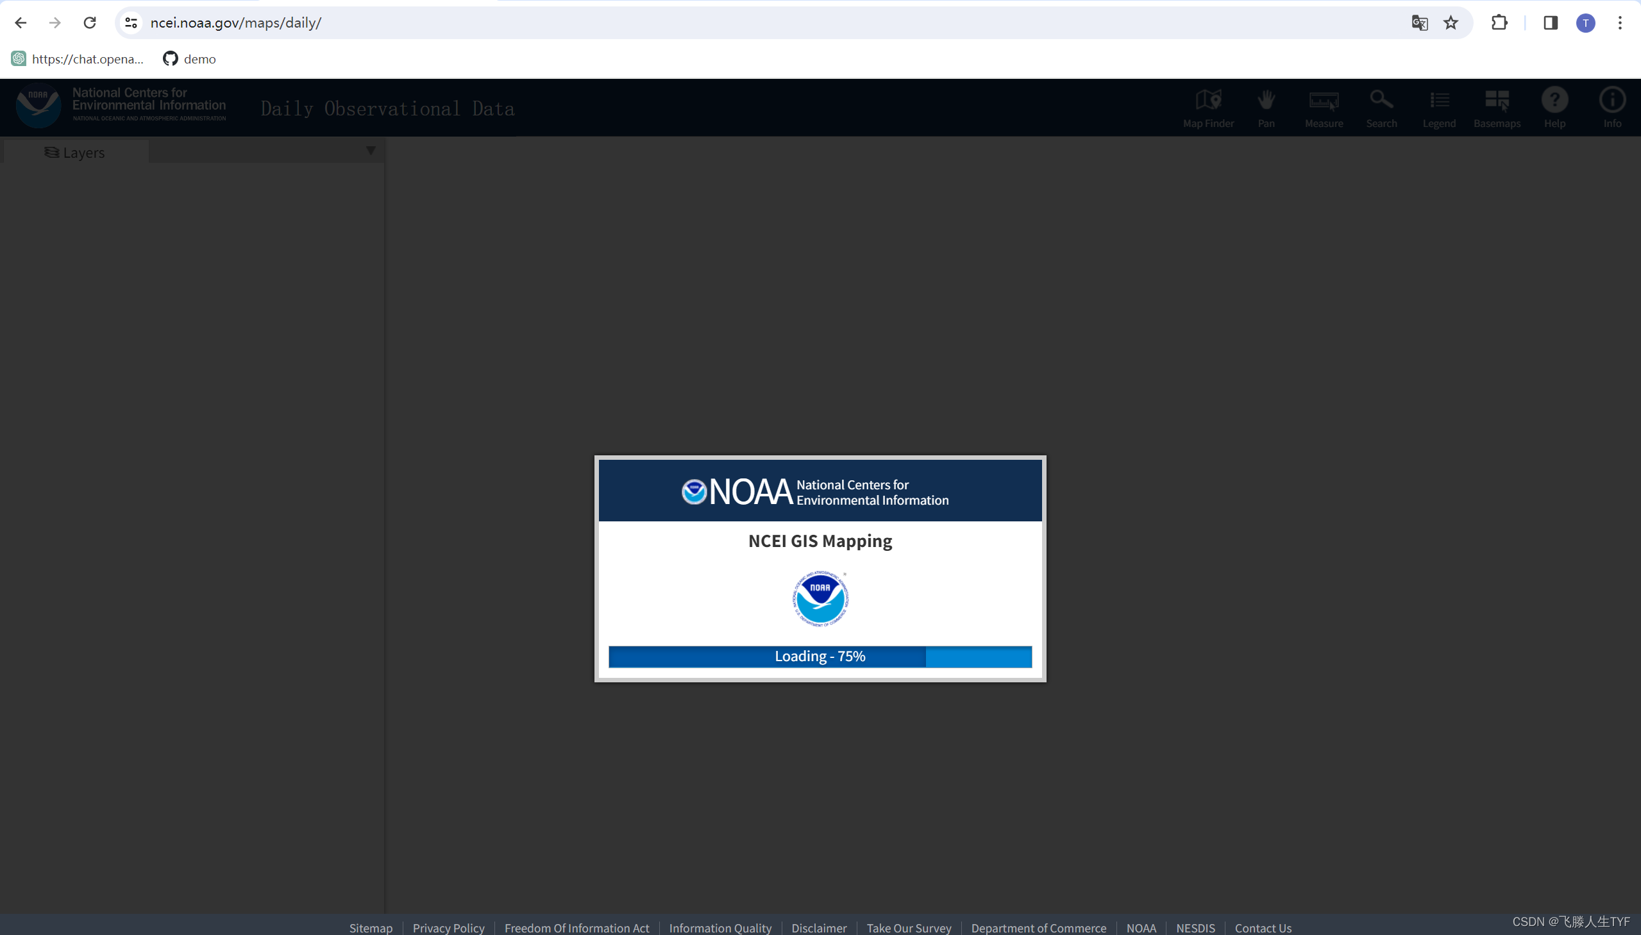Open Chrome three-dot menu
The width and height of the screenshot is (1641, 935).
point(1620,23)
